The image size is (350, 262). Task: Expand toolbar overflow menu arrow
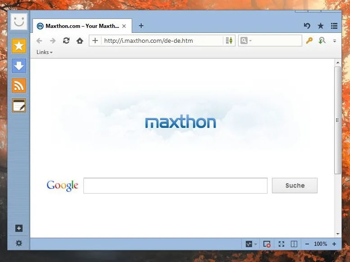(335, 41)
